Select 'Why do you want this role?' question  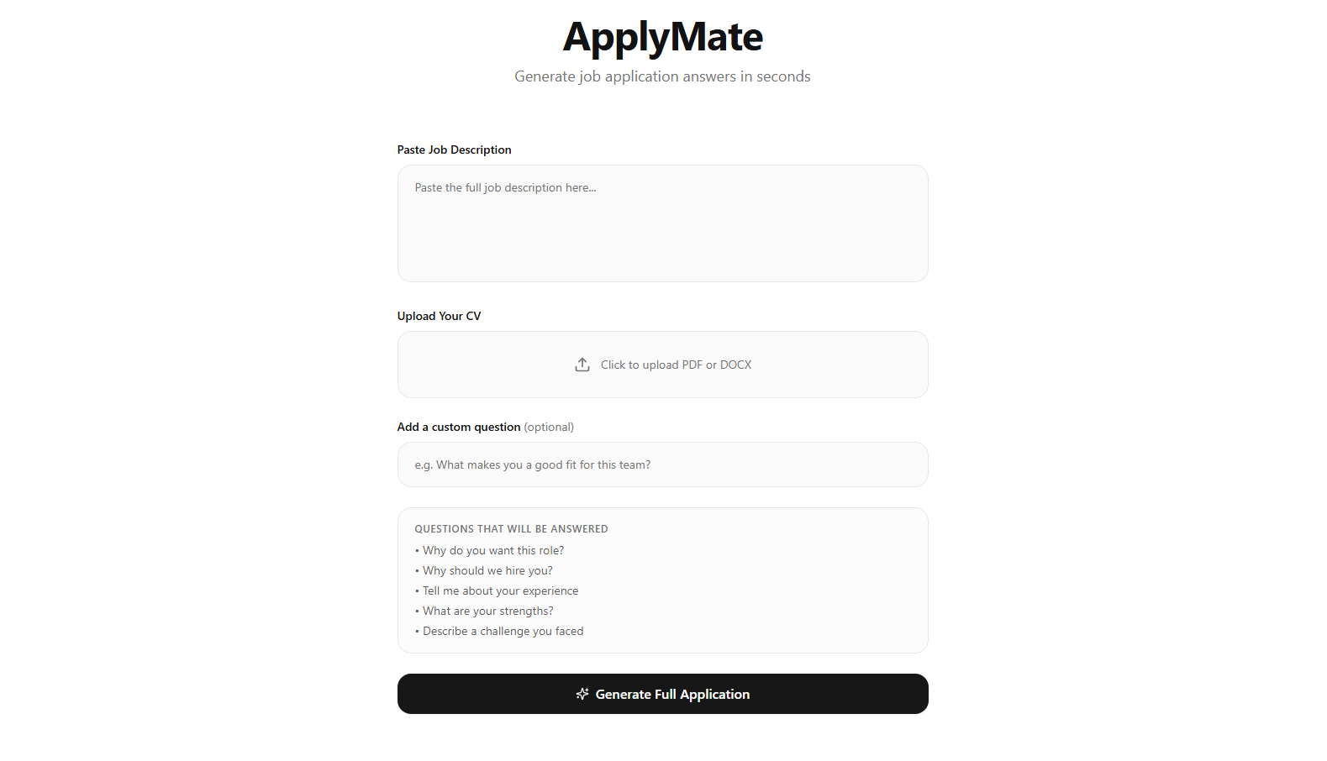pos(492,550)
